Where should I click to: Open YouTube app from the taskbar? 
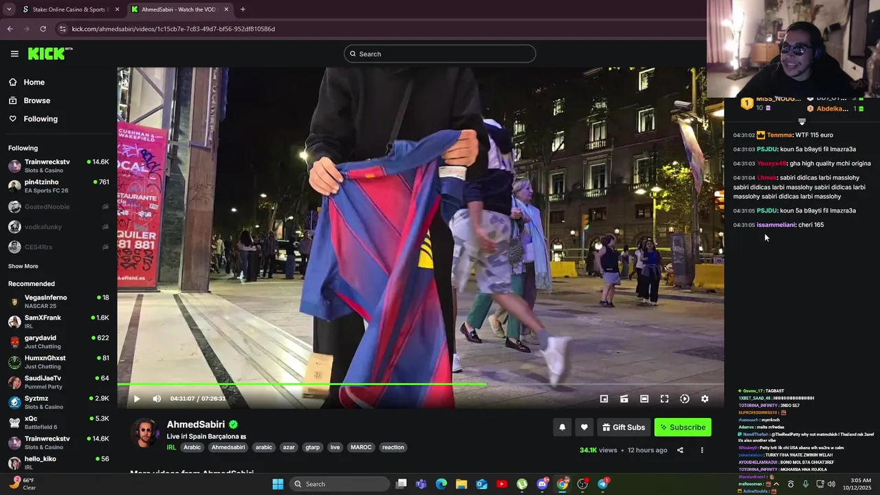[502, 484]
